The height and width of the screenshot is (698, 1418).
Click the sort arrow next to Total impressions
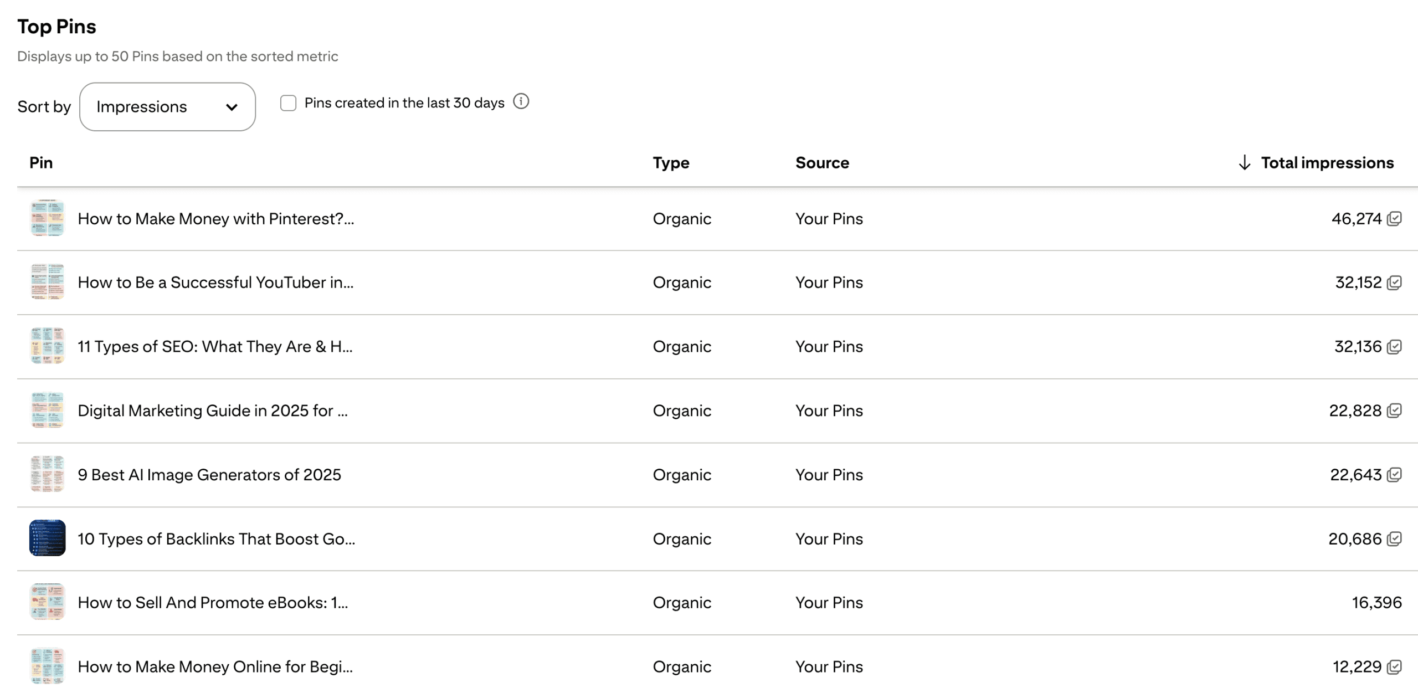point(1244,163)
